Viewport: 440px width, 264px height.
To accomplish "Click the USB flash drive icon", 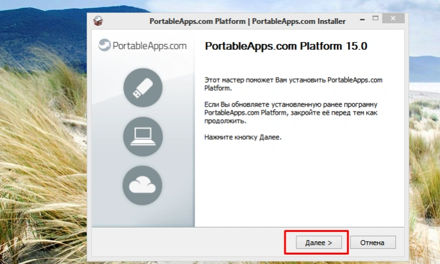I will coord(143,88).
